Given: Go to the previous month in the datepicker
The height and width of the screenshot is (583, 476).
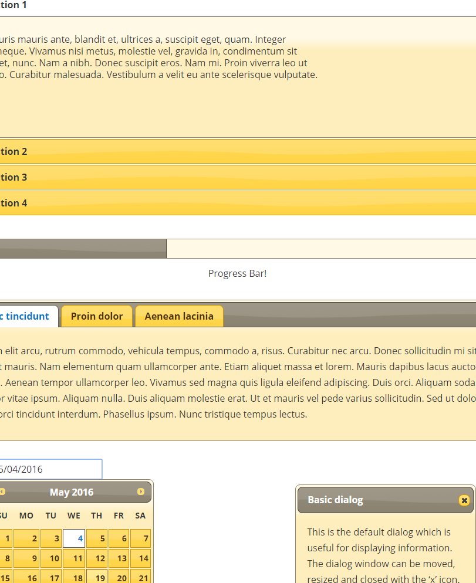Looking at the screenshot, I should click(x=2, y=492).
